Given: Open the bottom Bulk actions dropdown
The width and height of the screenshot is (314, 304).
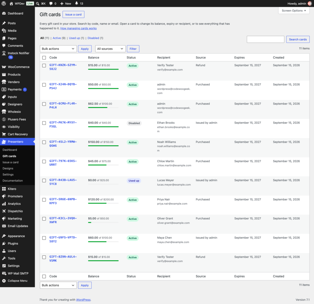Looking at the screenshot, I should (58, 285).
